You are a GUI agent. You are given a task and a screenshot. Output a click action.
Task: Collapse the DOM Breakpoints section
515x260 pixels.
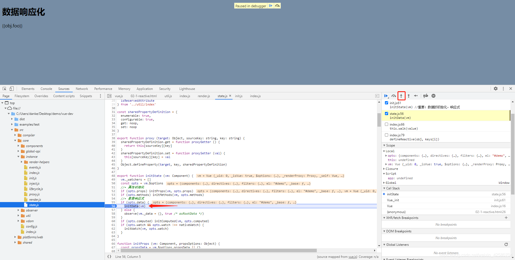(x=384, y=231)
